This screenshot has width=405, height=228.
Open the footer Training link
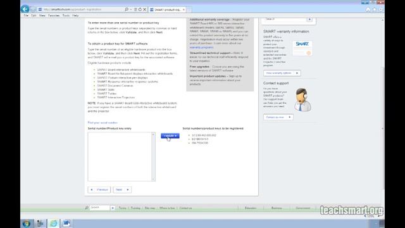135,208
